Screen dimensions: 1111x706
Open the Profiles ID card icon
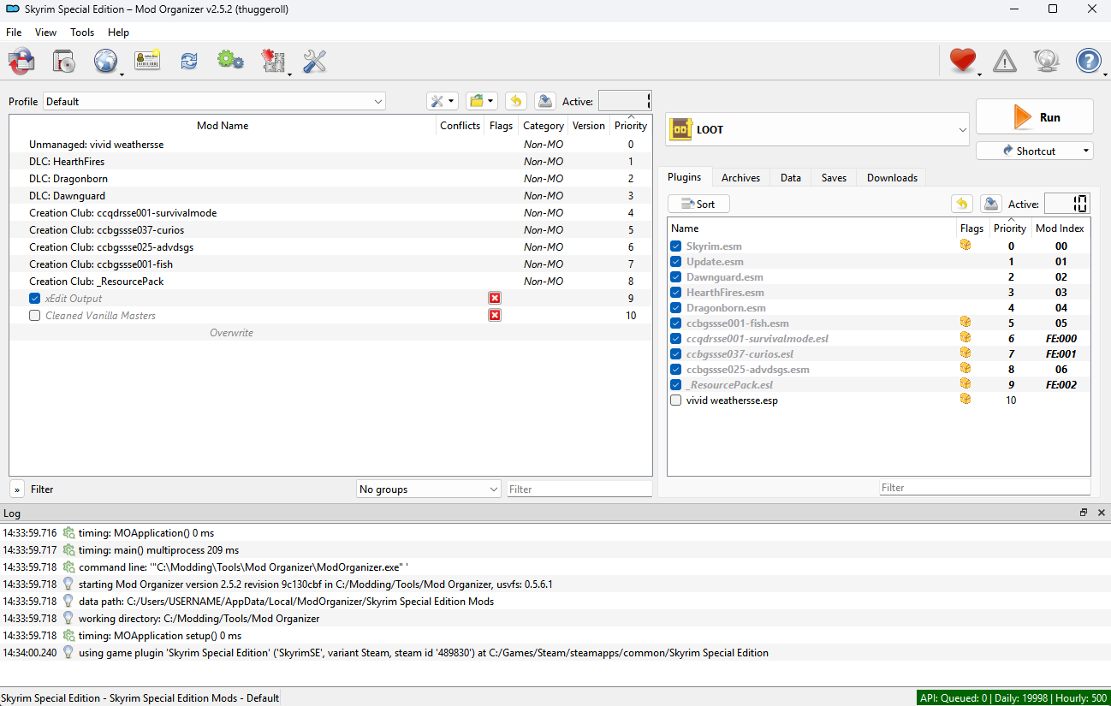[147, 61]
